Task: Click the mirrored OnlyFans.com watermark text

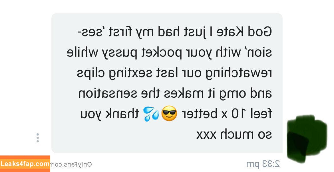Action: tap(71, 164)
